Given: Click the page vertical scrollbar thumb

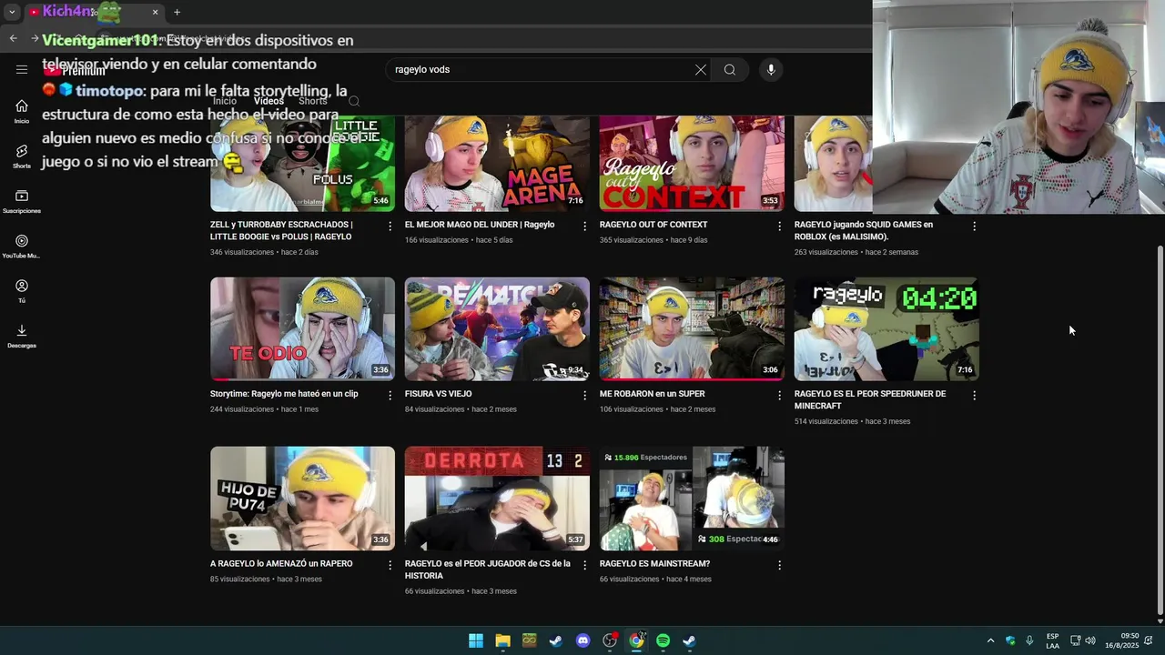Looking at the screenshot, I should click(x=1160, y=429).
